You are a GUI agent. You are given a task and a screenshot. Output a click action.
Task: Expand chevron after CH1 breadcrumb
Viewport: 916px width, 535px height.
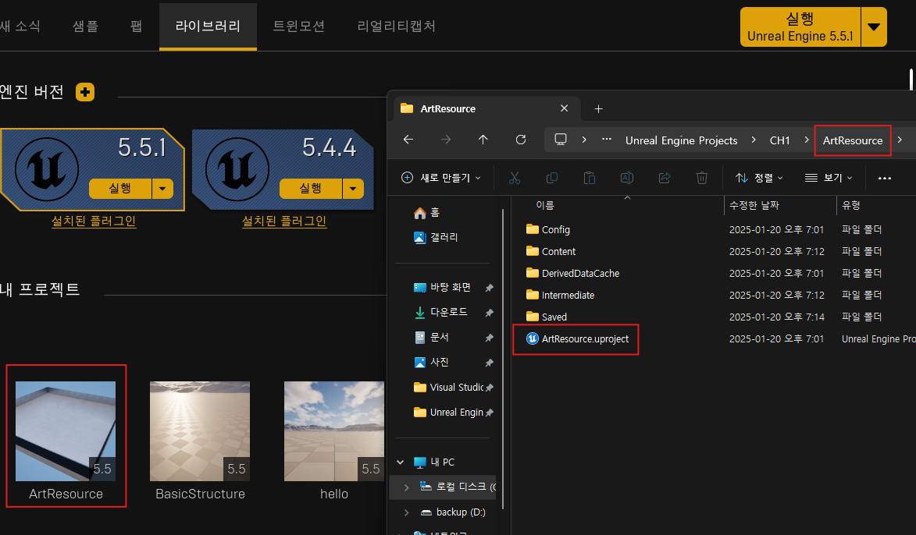tap(806, 140)
